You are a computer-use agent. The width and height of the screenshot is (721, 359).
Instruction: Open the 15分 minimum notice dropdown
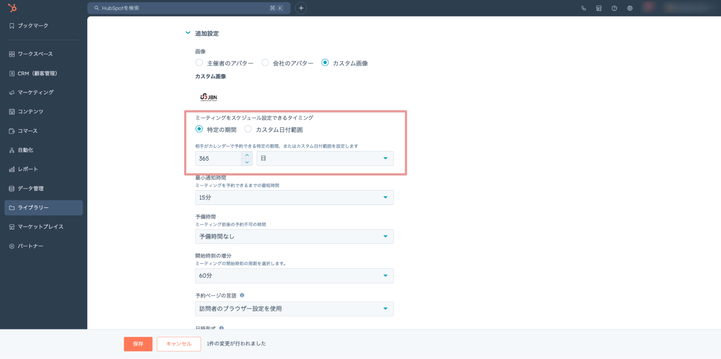coord(294,197)
